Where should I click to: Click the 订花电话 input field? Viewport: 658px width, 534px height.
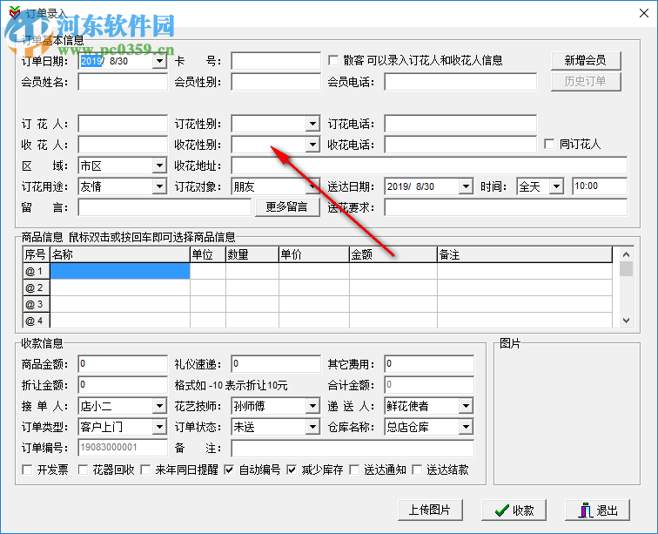coord(460,124)
